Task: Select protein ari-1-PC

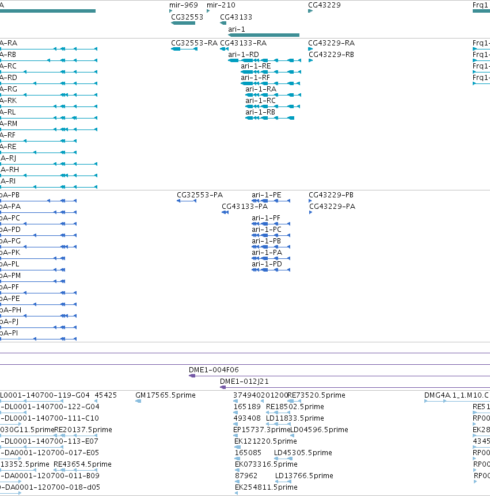Action: tap(271, 235)
